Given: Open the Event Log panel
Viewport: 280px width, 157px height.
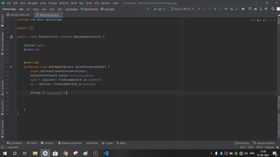Looking at the screenshot, I should 242,143.
